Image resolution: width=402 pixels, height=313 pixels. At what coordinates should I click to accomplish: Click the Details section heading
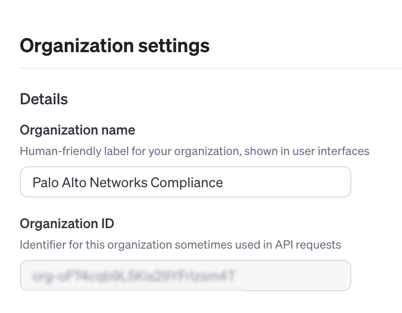44,99
